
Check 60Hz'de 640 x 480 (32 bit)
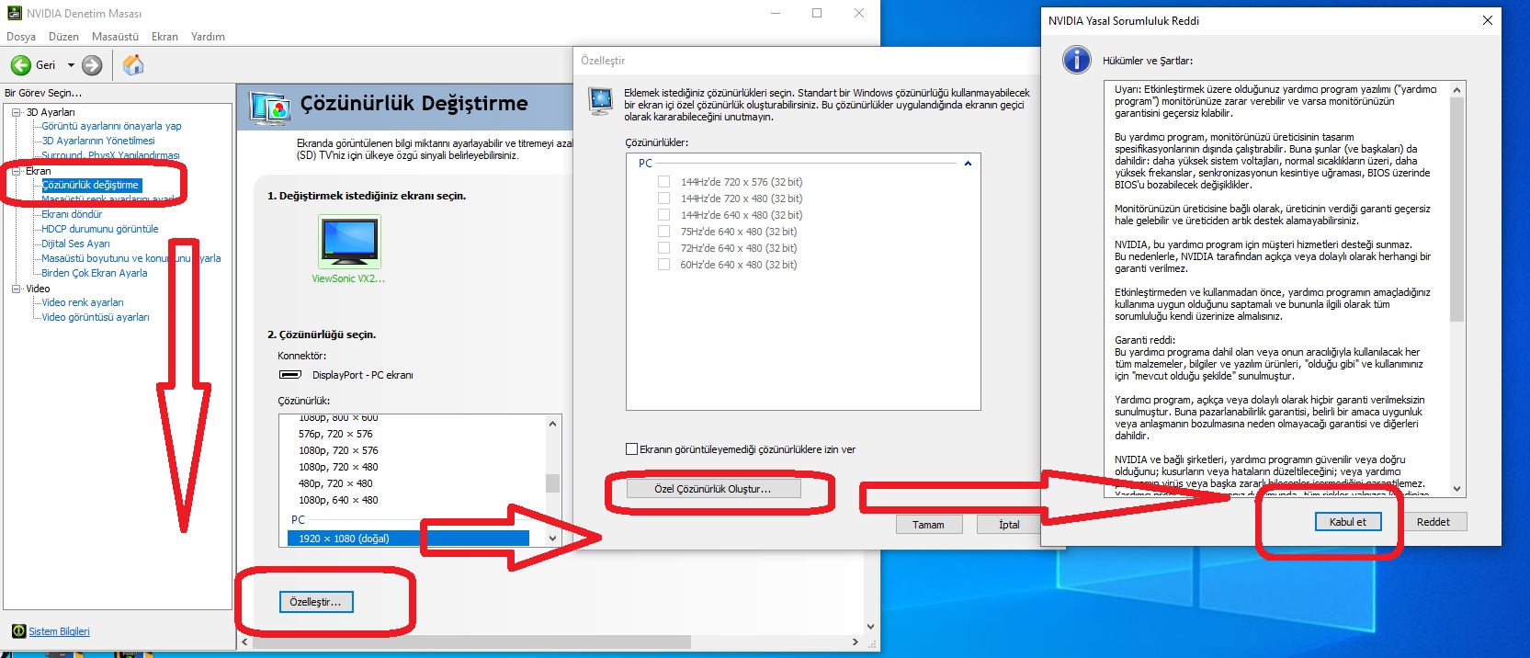tap(663, 265)
